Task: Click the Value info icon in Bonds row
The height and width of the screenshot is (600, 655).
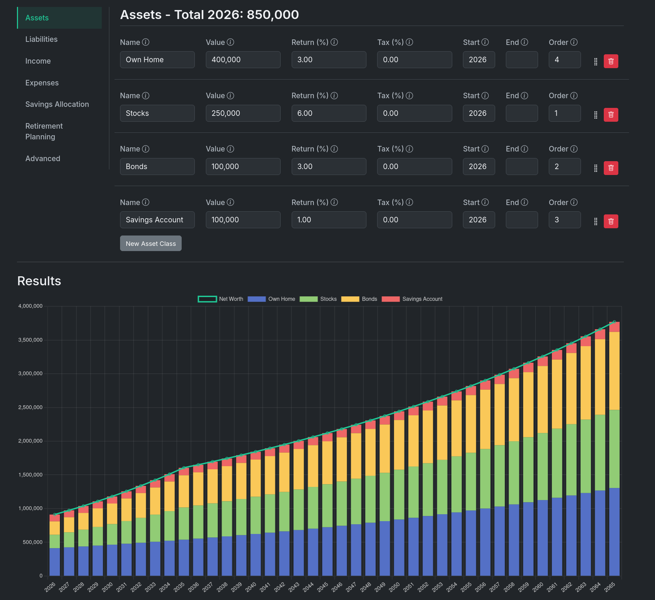Action: point(230,149)
